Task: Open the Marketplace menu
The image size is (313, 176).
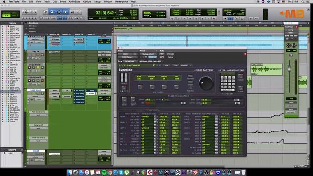Action: pyautogui.click(x=121, y=2)
